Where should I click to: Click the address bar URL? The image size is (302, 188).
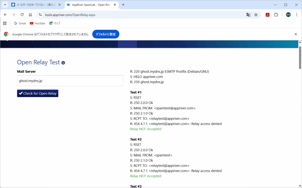[70, 15]
